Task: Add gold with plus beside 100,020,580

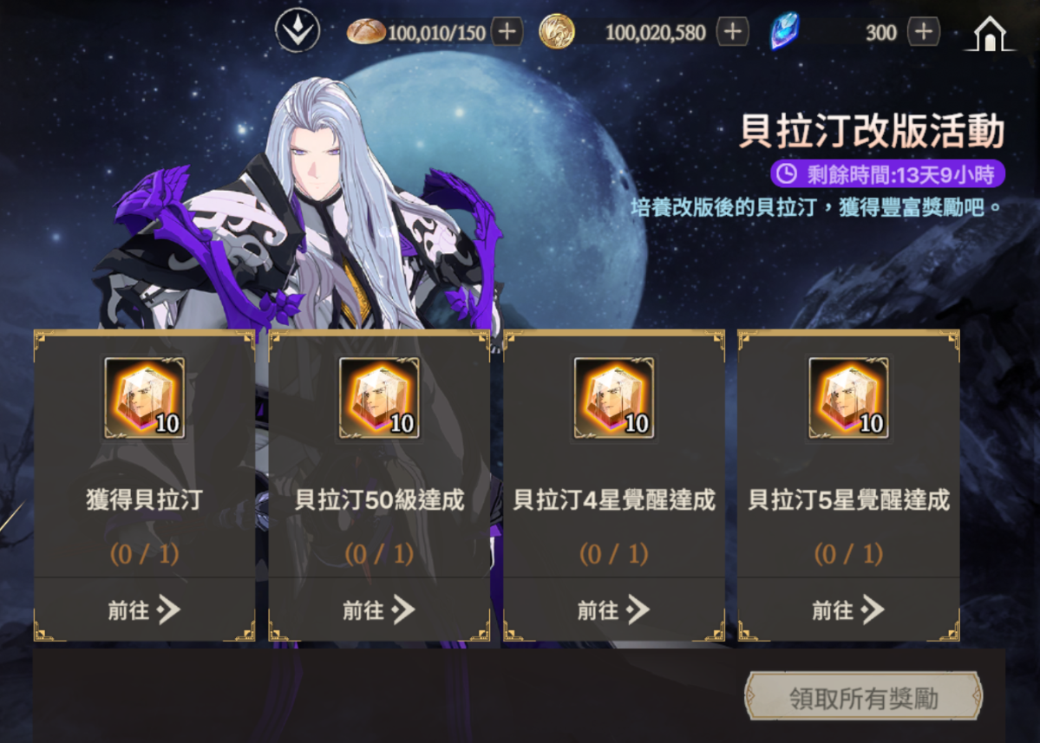Action: tap(733, 32)
